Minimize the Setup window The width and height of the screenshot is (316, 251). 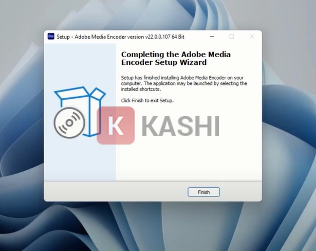(x=212, y=37)
